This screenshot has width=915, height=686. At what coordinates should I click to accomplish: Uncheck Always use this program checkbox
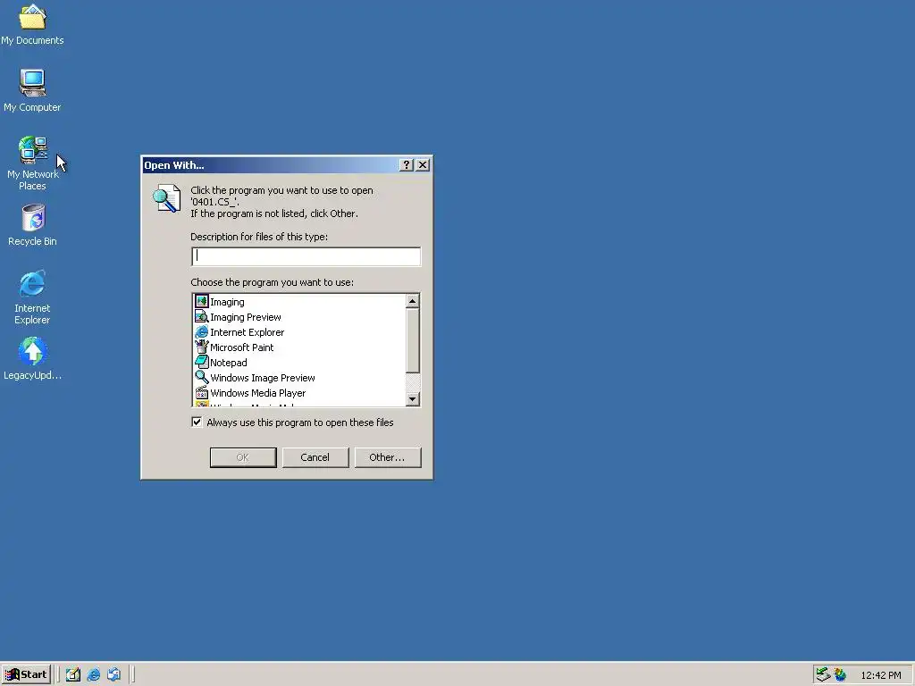point(197,422)
